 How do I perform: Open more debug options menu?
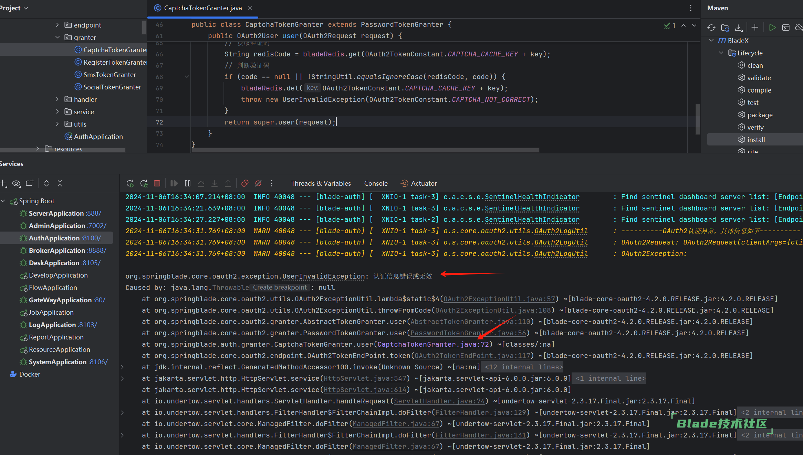[x=272, y=183]
